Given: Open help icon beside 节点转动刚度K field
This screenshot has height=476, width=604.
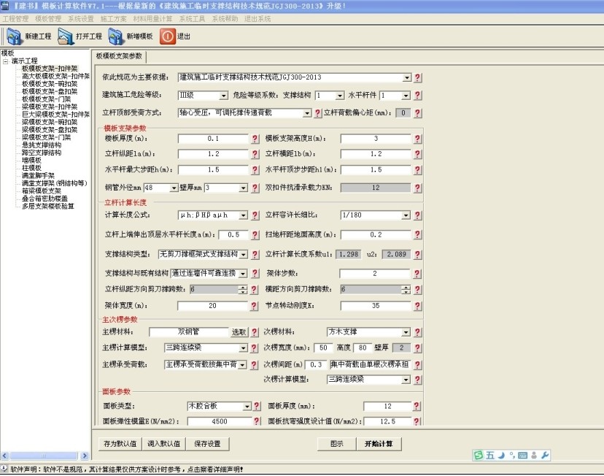Looking at the screenshot, I should [417, 306].
